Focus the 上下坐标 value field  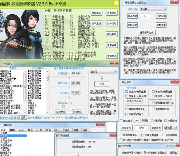pyautogui.click(x=75, y=93)
